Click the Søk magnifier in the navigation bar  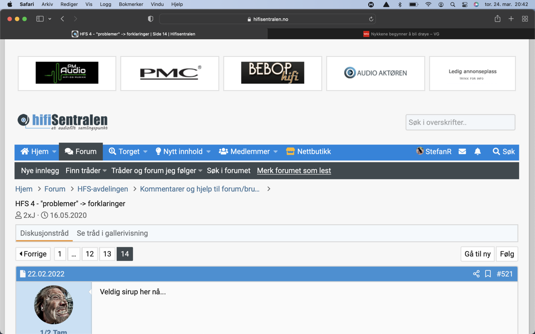(x=496, y=152)
